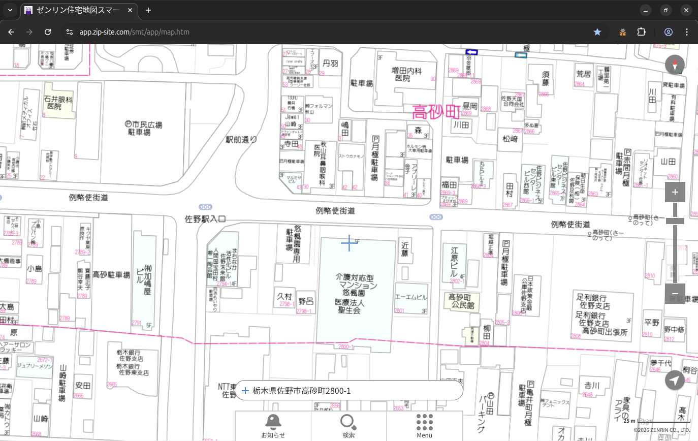The width and height of the screenshot is (698, 441).
Task: Open the Menu grid button
Action: [x=424, y=426]
